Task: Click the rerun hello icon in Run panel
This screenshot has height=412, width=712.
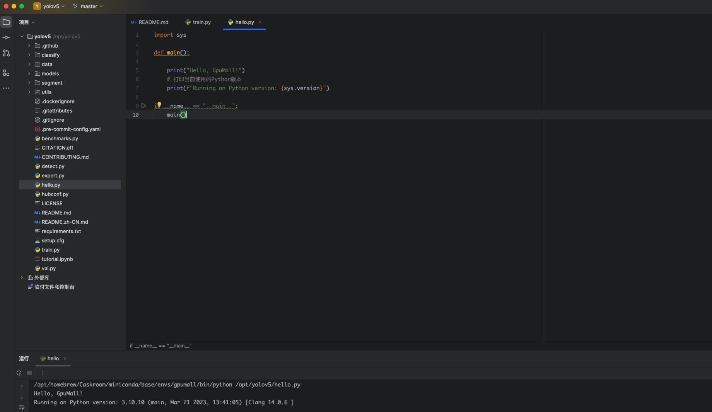Action: point(19,373)
